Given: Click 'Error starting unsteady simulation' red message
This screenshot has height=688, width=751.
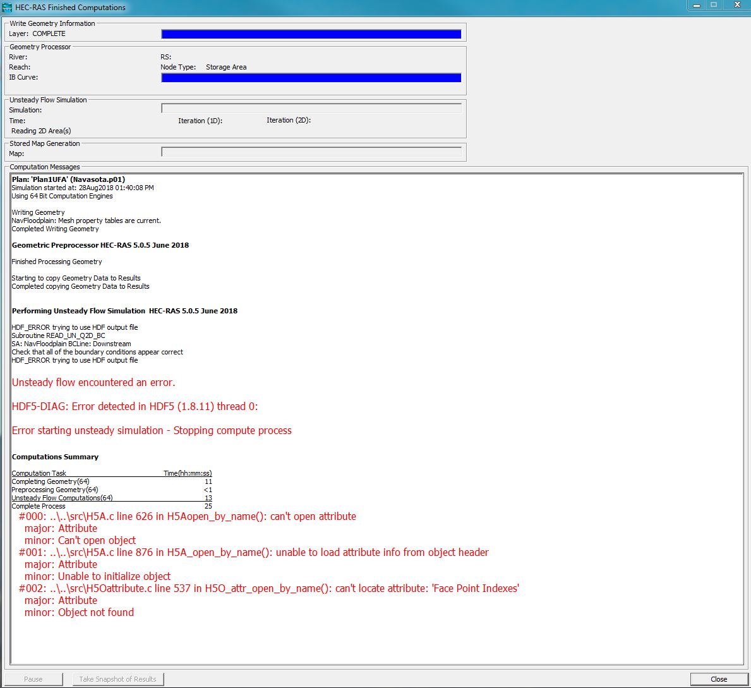Looking at the screenshot, I should (x=152, y=430).
